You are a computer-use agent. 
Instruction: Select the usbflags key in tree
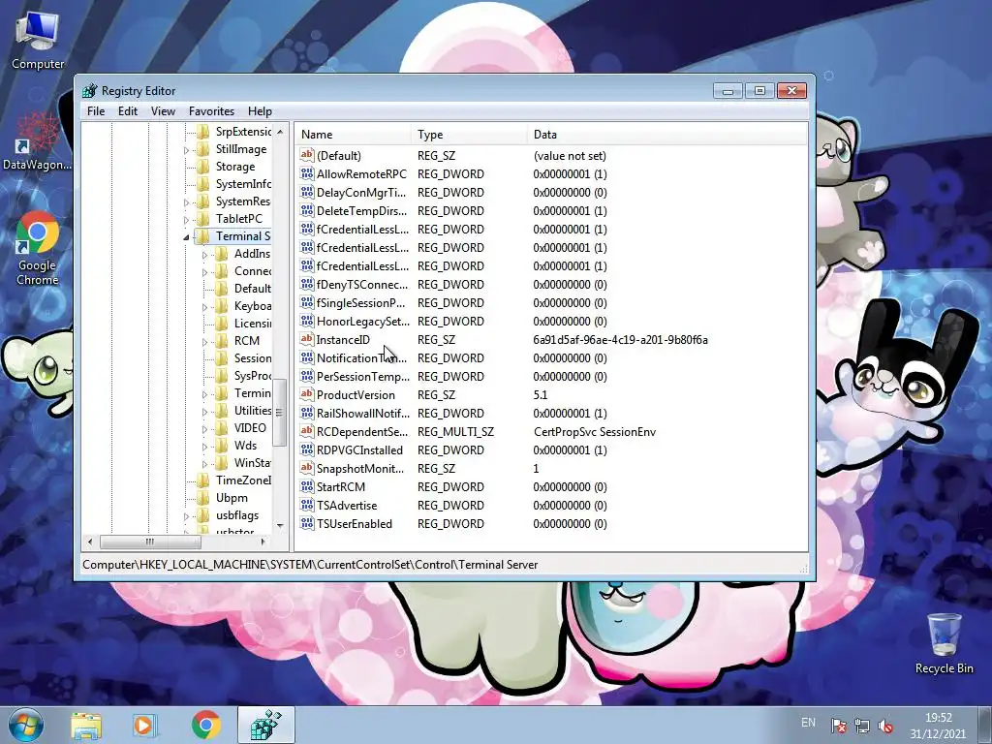click(x=236, y=515)
